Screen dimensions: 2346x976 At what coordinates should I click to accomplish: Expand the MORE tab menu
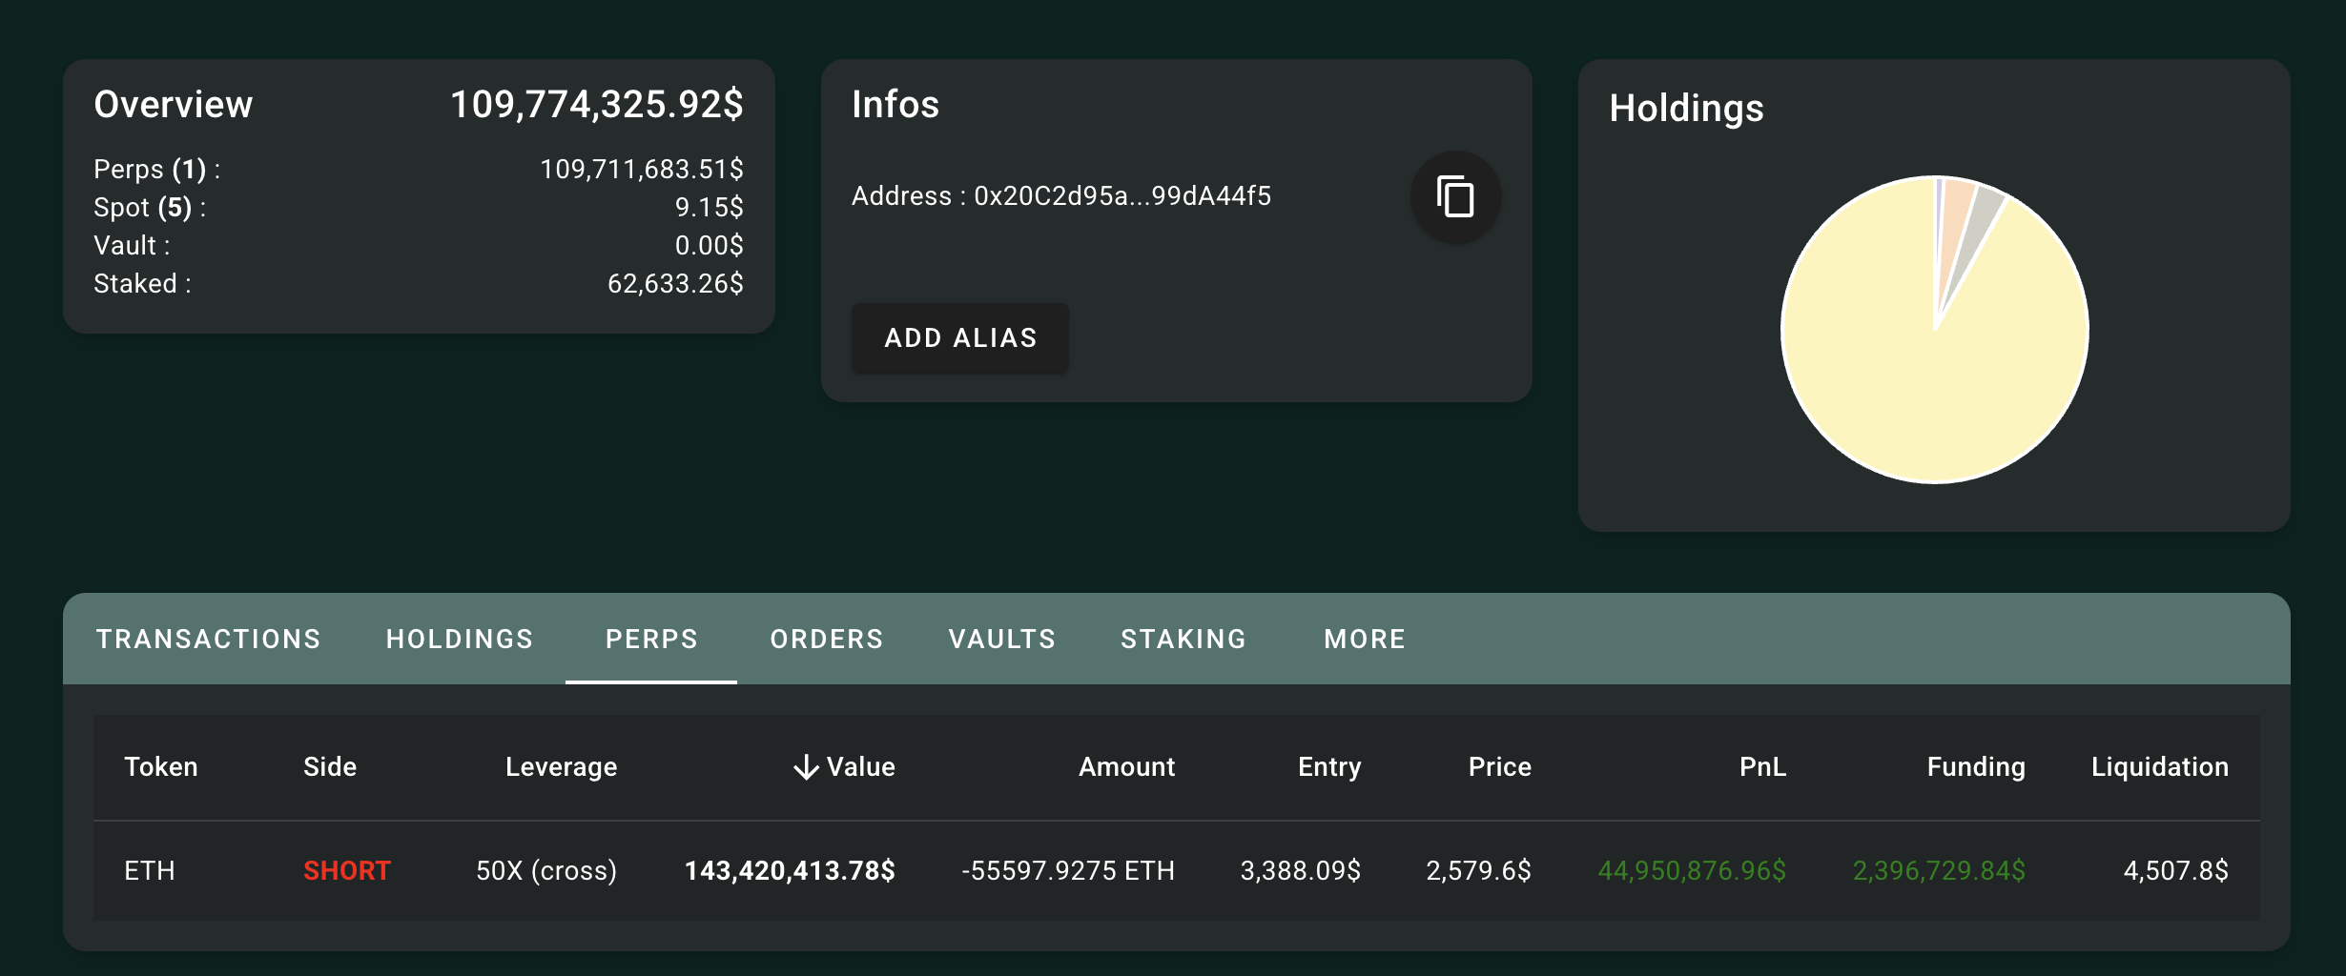pos(1365,639)
